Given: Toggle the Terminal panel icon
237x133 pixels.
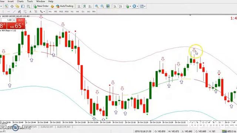Looking at the screenshot, I should point(23,6).
